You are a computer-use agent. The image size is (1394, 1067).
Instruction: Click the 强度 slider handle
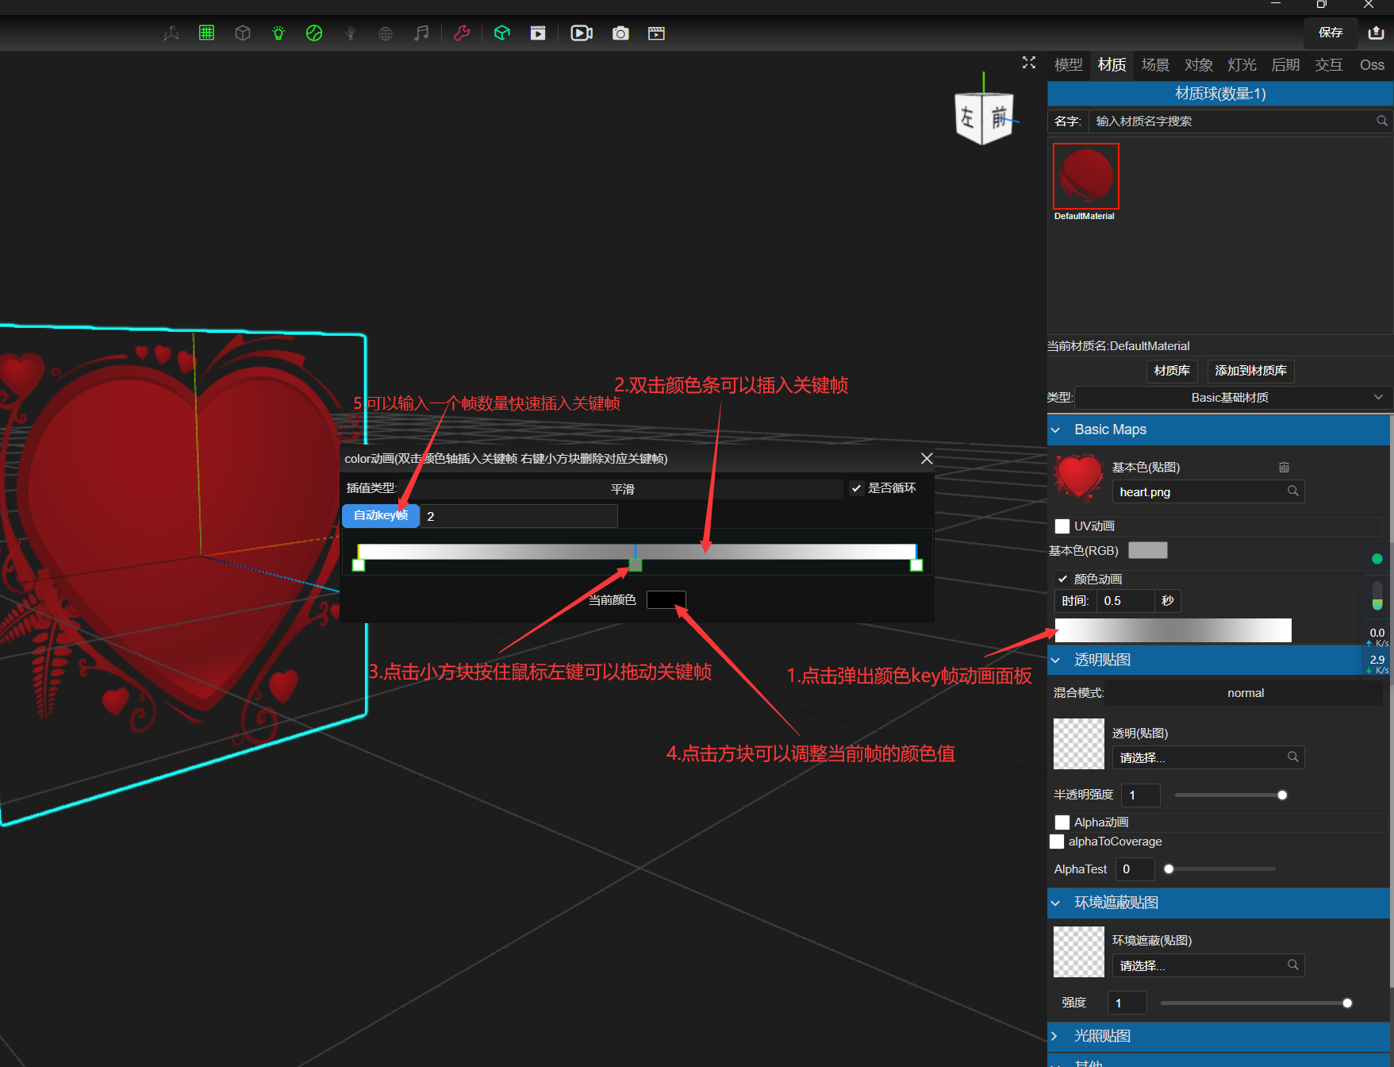tap(1347, 1003)
